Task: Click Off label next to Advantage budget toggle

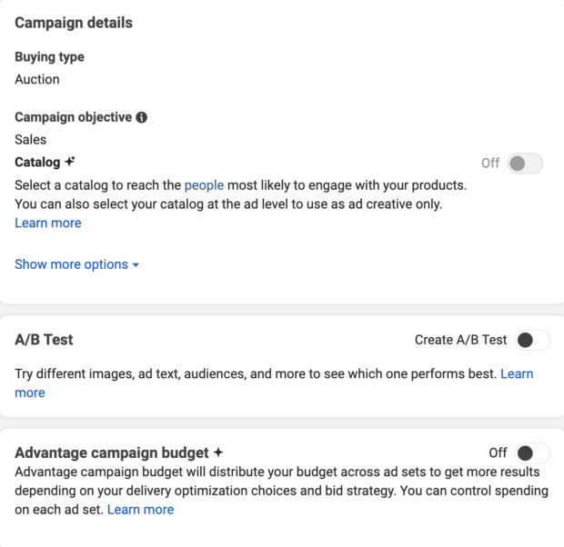Action: (x=498, y=453)
